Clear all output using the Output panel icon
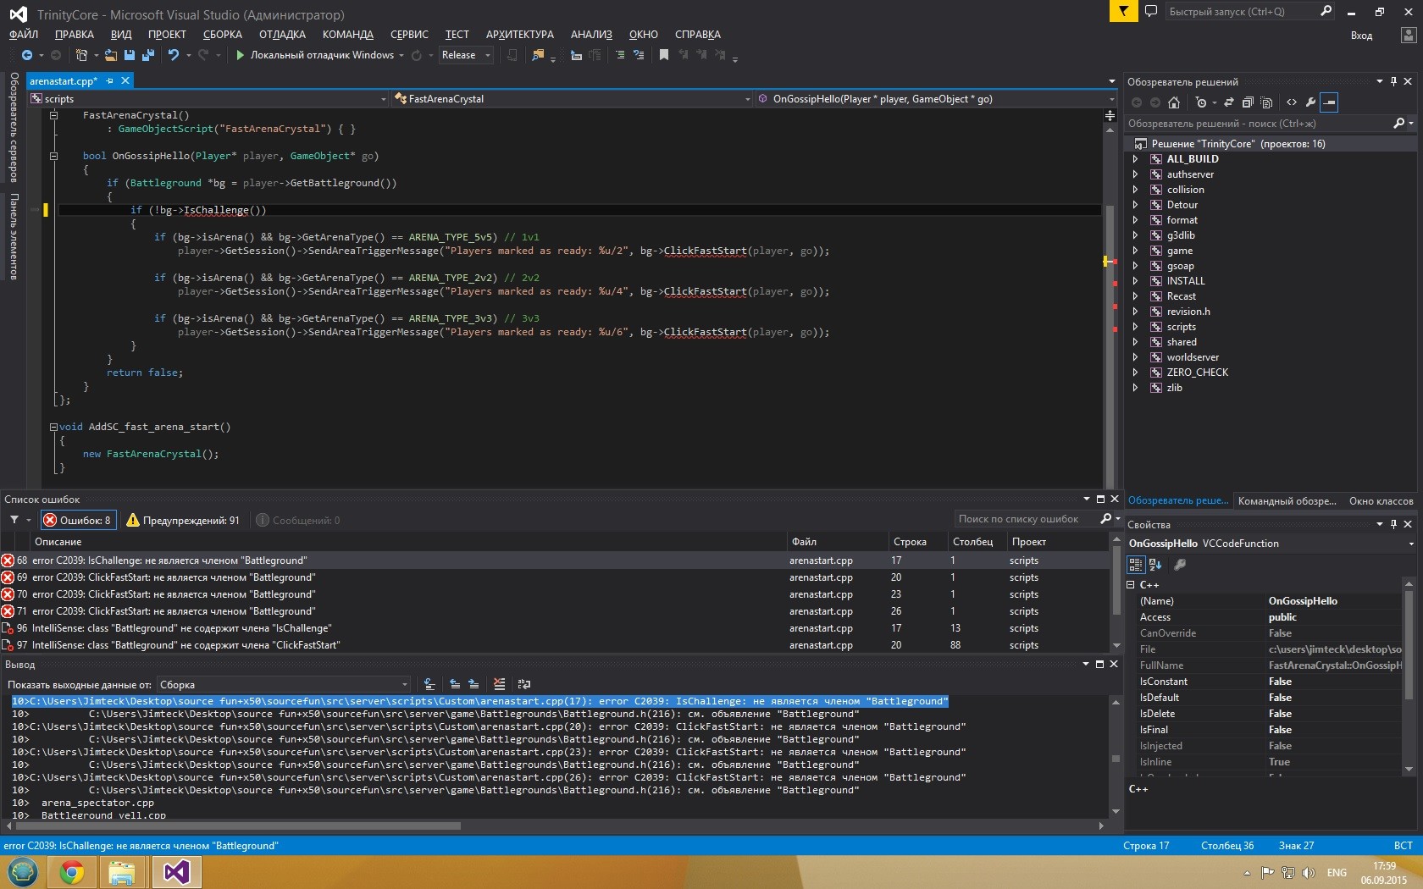Viewport: 1423px width, 889px height. coord(500,684)
